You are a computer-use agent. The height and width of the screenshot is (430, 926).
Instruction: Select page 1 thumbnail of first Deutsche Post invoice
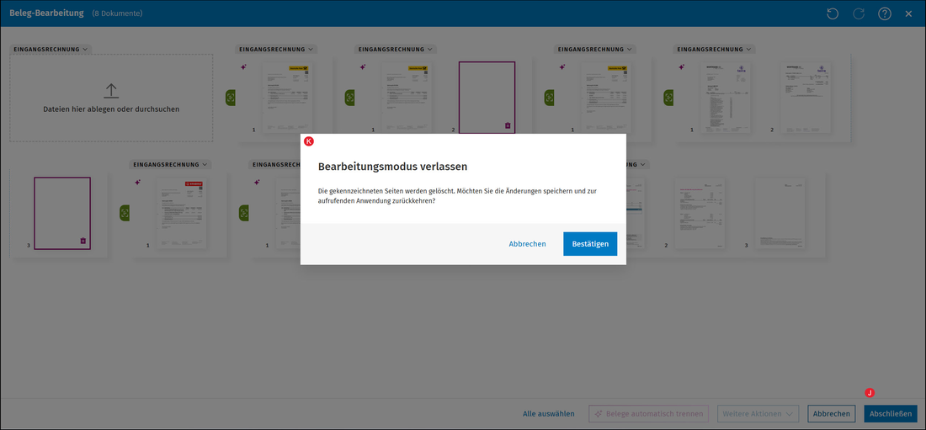[x=288, y=98]
